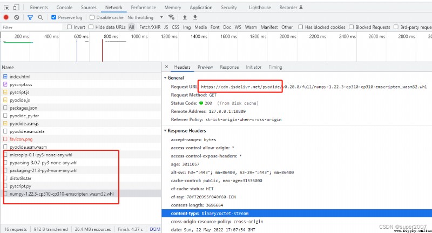Select the content-type response header row
Viewport: 432px width, 233px height.
296,213
